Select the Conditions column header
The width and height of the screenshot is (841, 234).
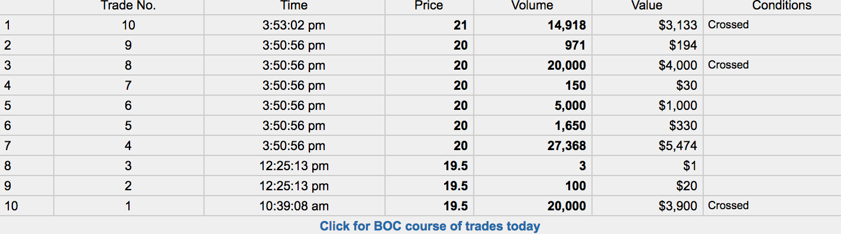coord(782,6)
